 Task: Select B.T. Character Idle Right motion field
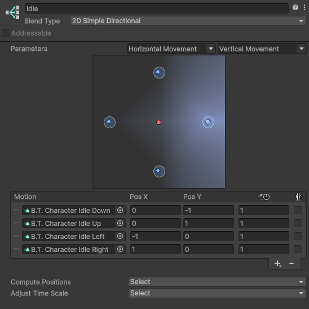point(69,249)
